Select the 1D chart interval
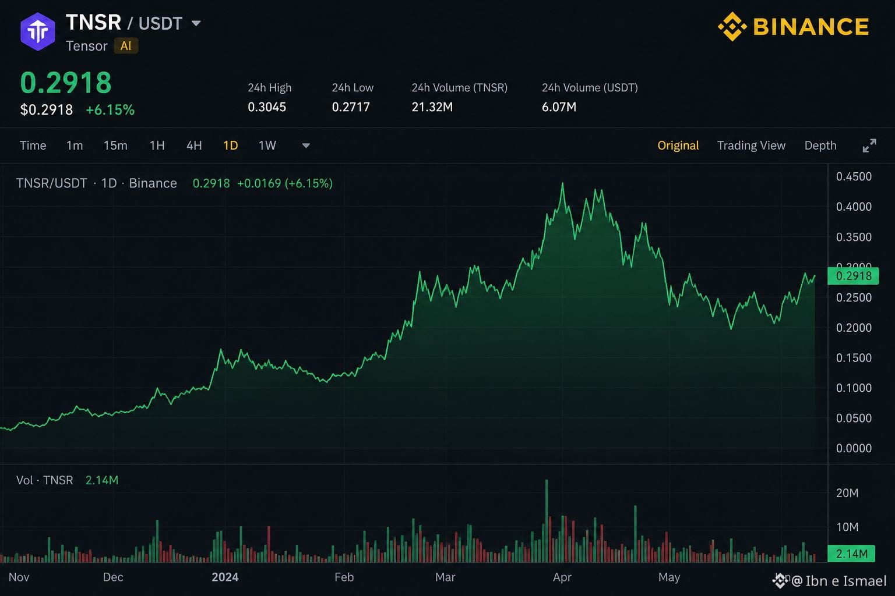The height and width of the screenshot is (596, 895). 231,146
